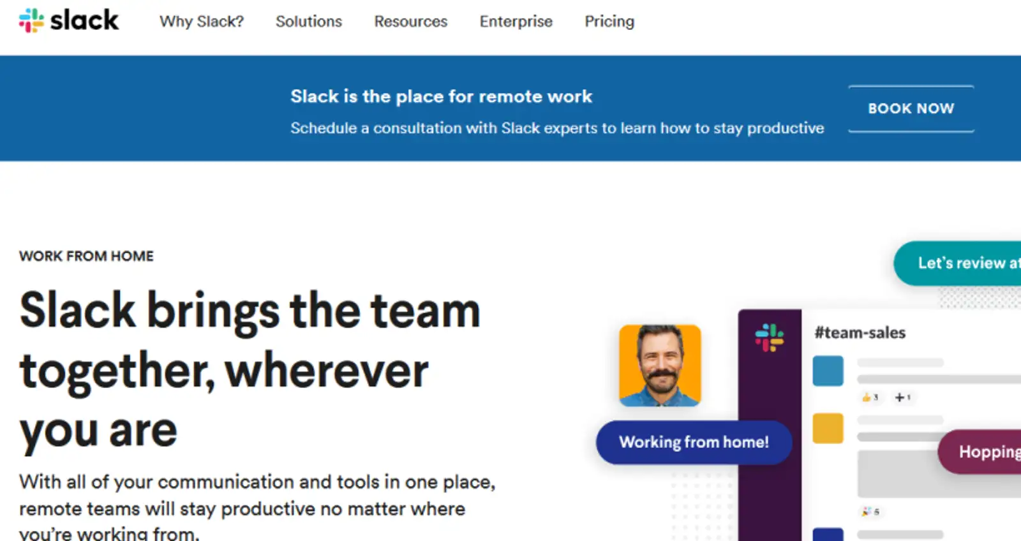This screenshot has width=1021, height=541.
Task: Click the Slack logo in header
Action: (x=69, y=20)
